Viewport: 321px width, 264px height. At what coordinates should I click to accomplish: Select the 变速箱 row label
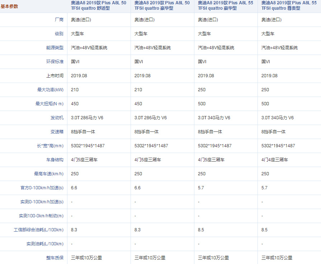pyautogui.click(x=57, y=132)
